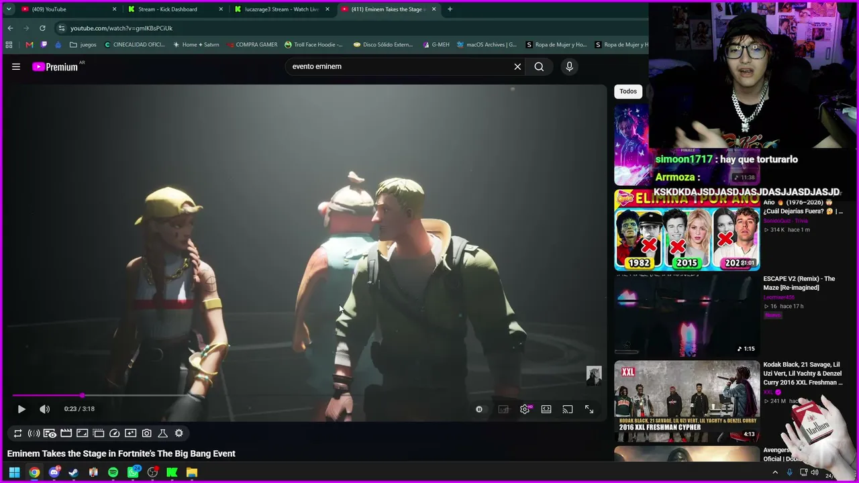Open the Windows Start menu
This screenshot has height=483, width=859.
coord(14,472)
